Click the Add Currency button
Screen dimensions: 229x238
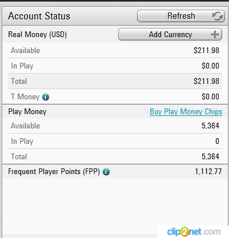point(170,34)
